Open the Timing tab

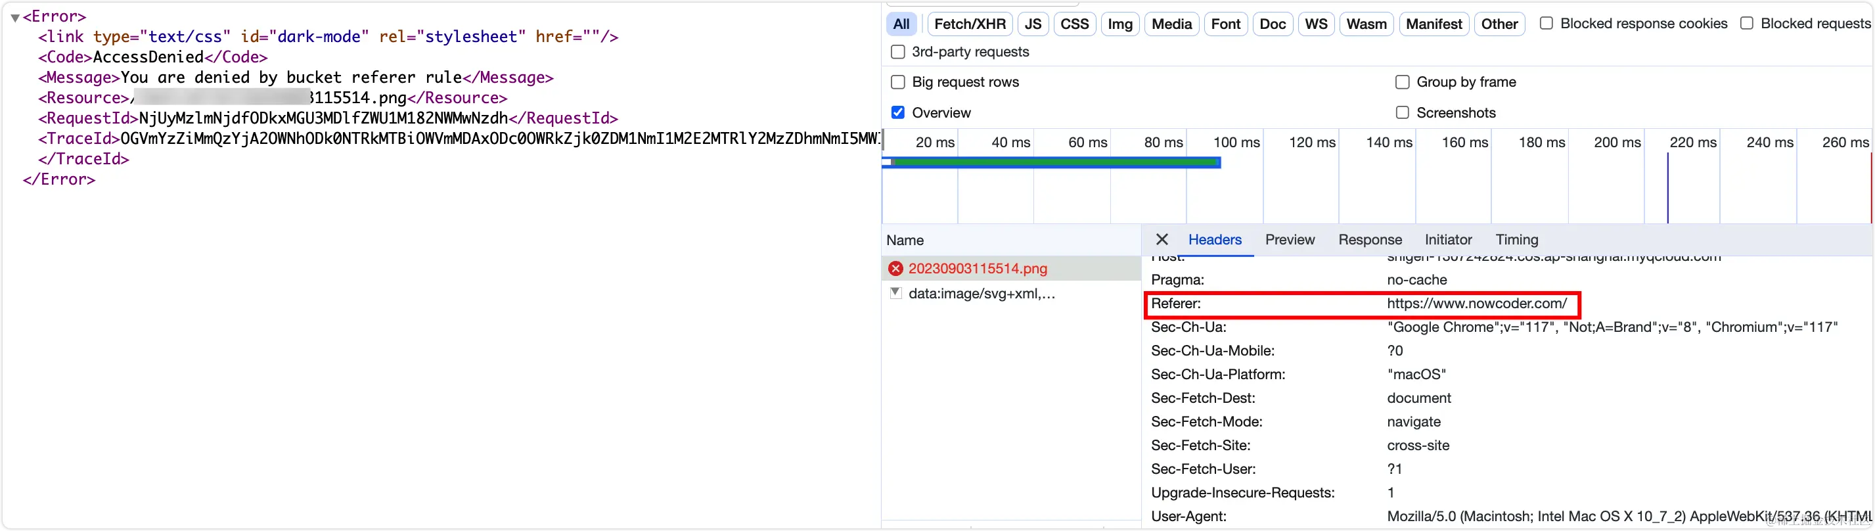pos(1517,240)
